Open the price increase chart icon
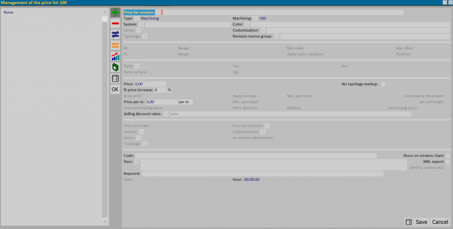 pos(116,56)
